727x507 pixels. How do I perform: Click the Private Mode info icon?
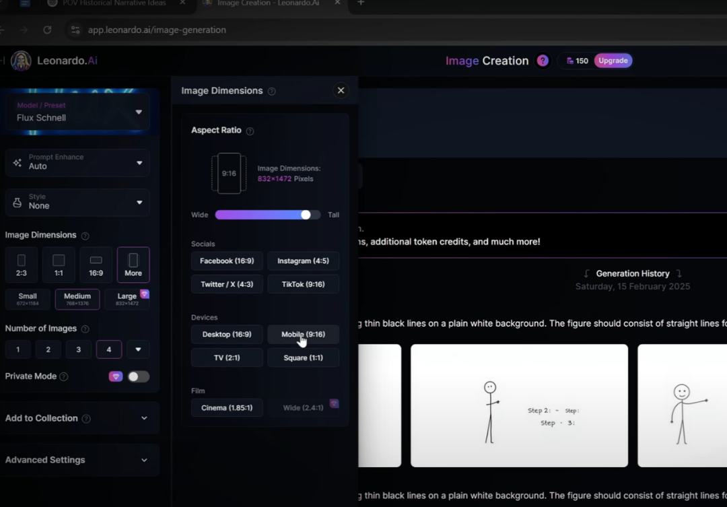pyautogui.click(x=64, y=376)
